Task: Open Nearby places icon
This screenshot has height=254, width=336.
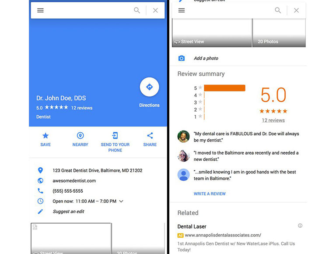Action: pos(80,136)
